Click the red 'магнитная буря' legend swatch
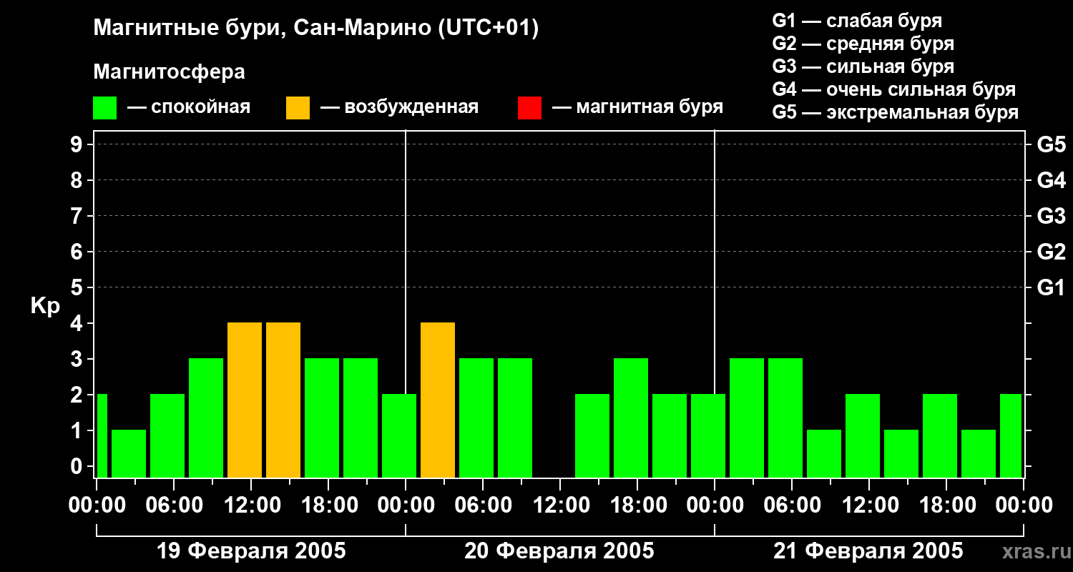1073x572 pixels. [x=529, y=108]
